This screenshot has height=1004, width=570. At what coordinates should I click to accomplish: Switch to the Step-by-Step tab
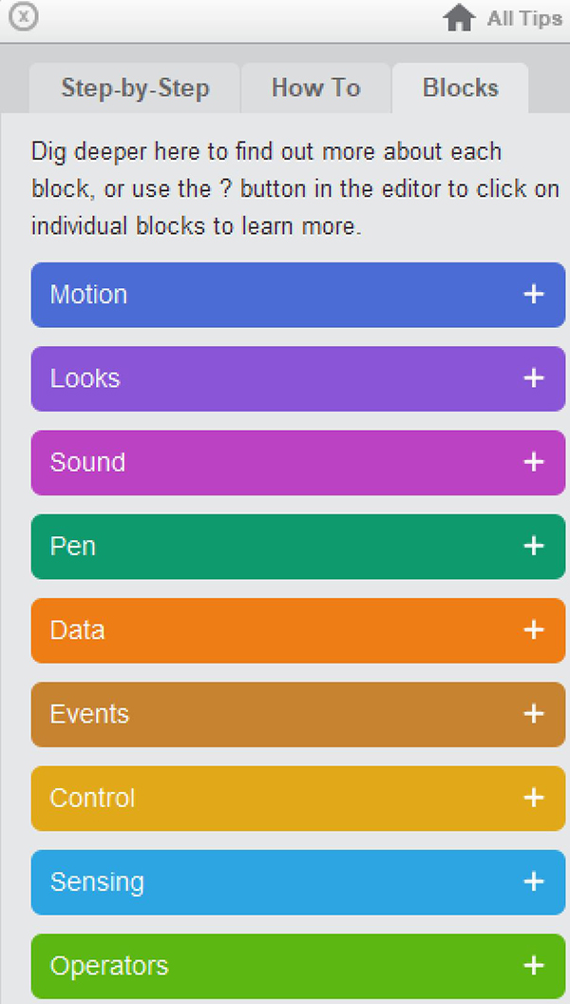135,87
